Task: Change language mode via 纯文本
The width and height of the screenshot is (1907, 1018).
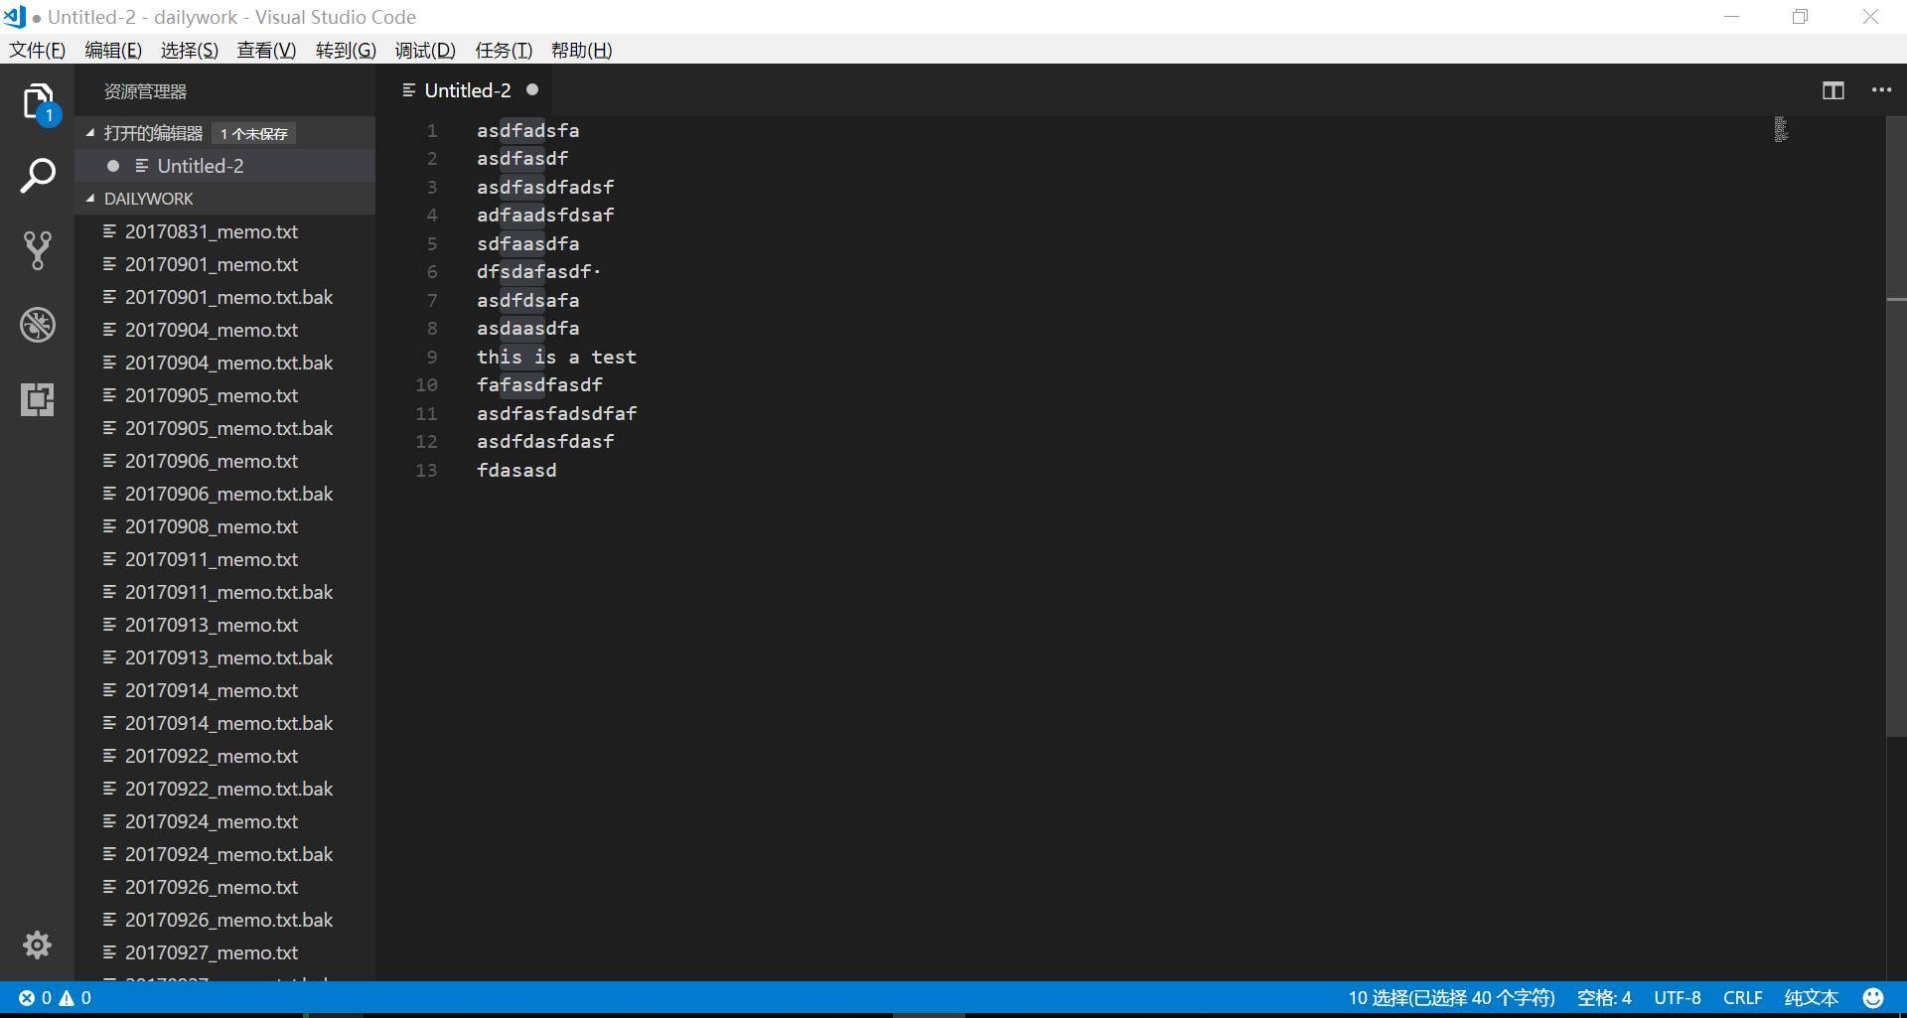Action: (x=1811, y=998)
